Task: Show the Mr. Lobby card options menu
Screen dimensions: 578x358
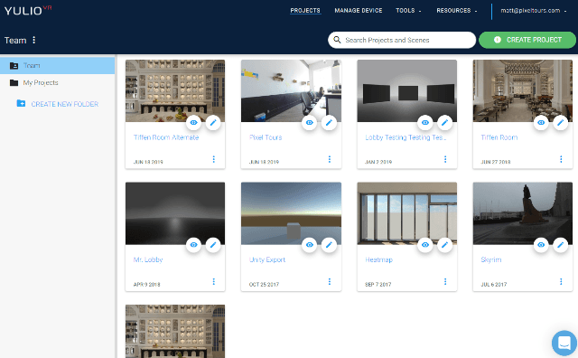Action: click(213, 281)
